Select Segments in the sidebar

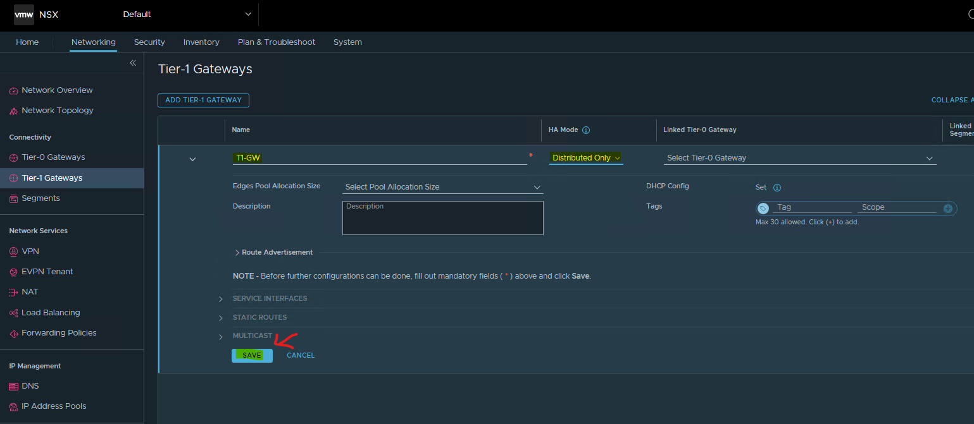pos(41,198)
